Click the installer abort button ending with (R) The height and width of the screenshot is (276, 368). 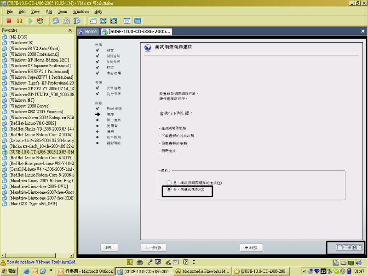251,247
